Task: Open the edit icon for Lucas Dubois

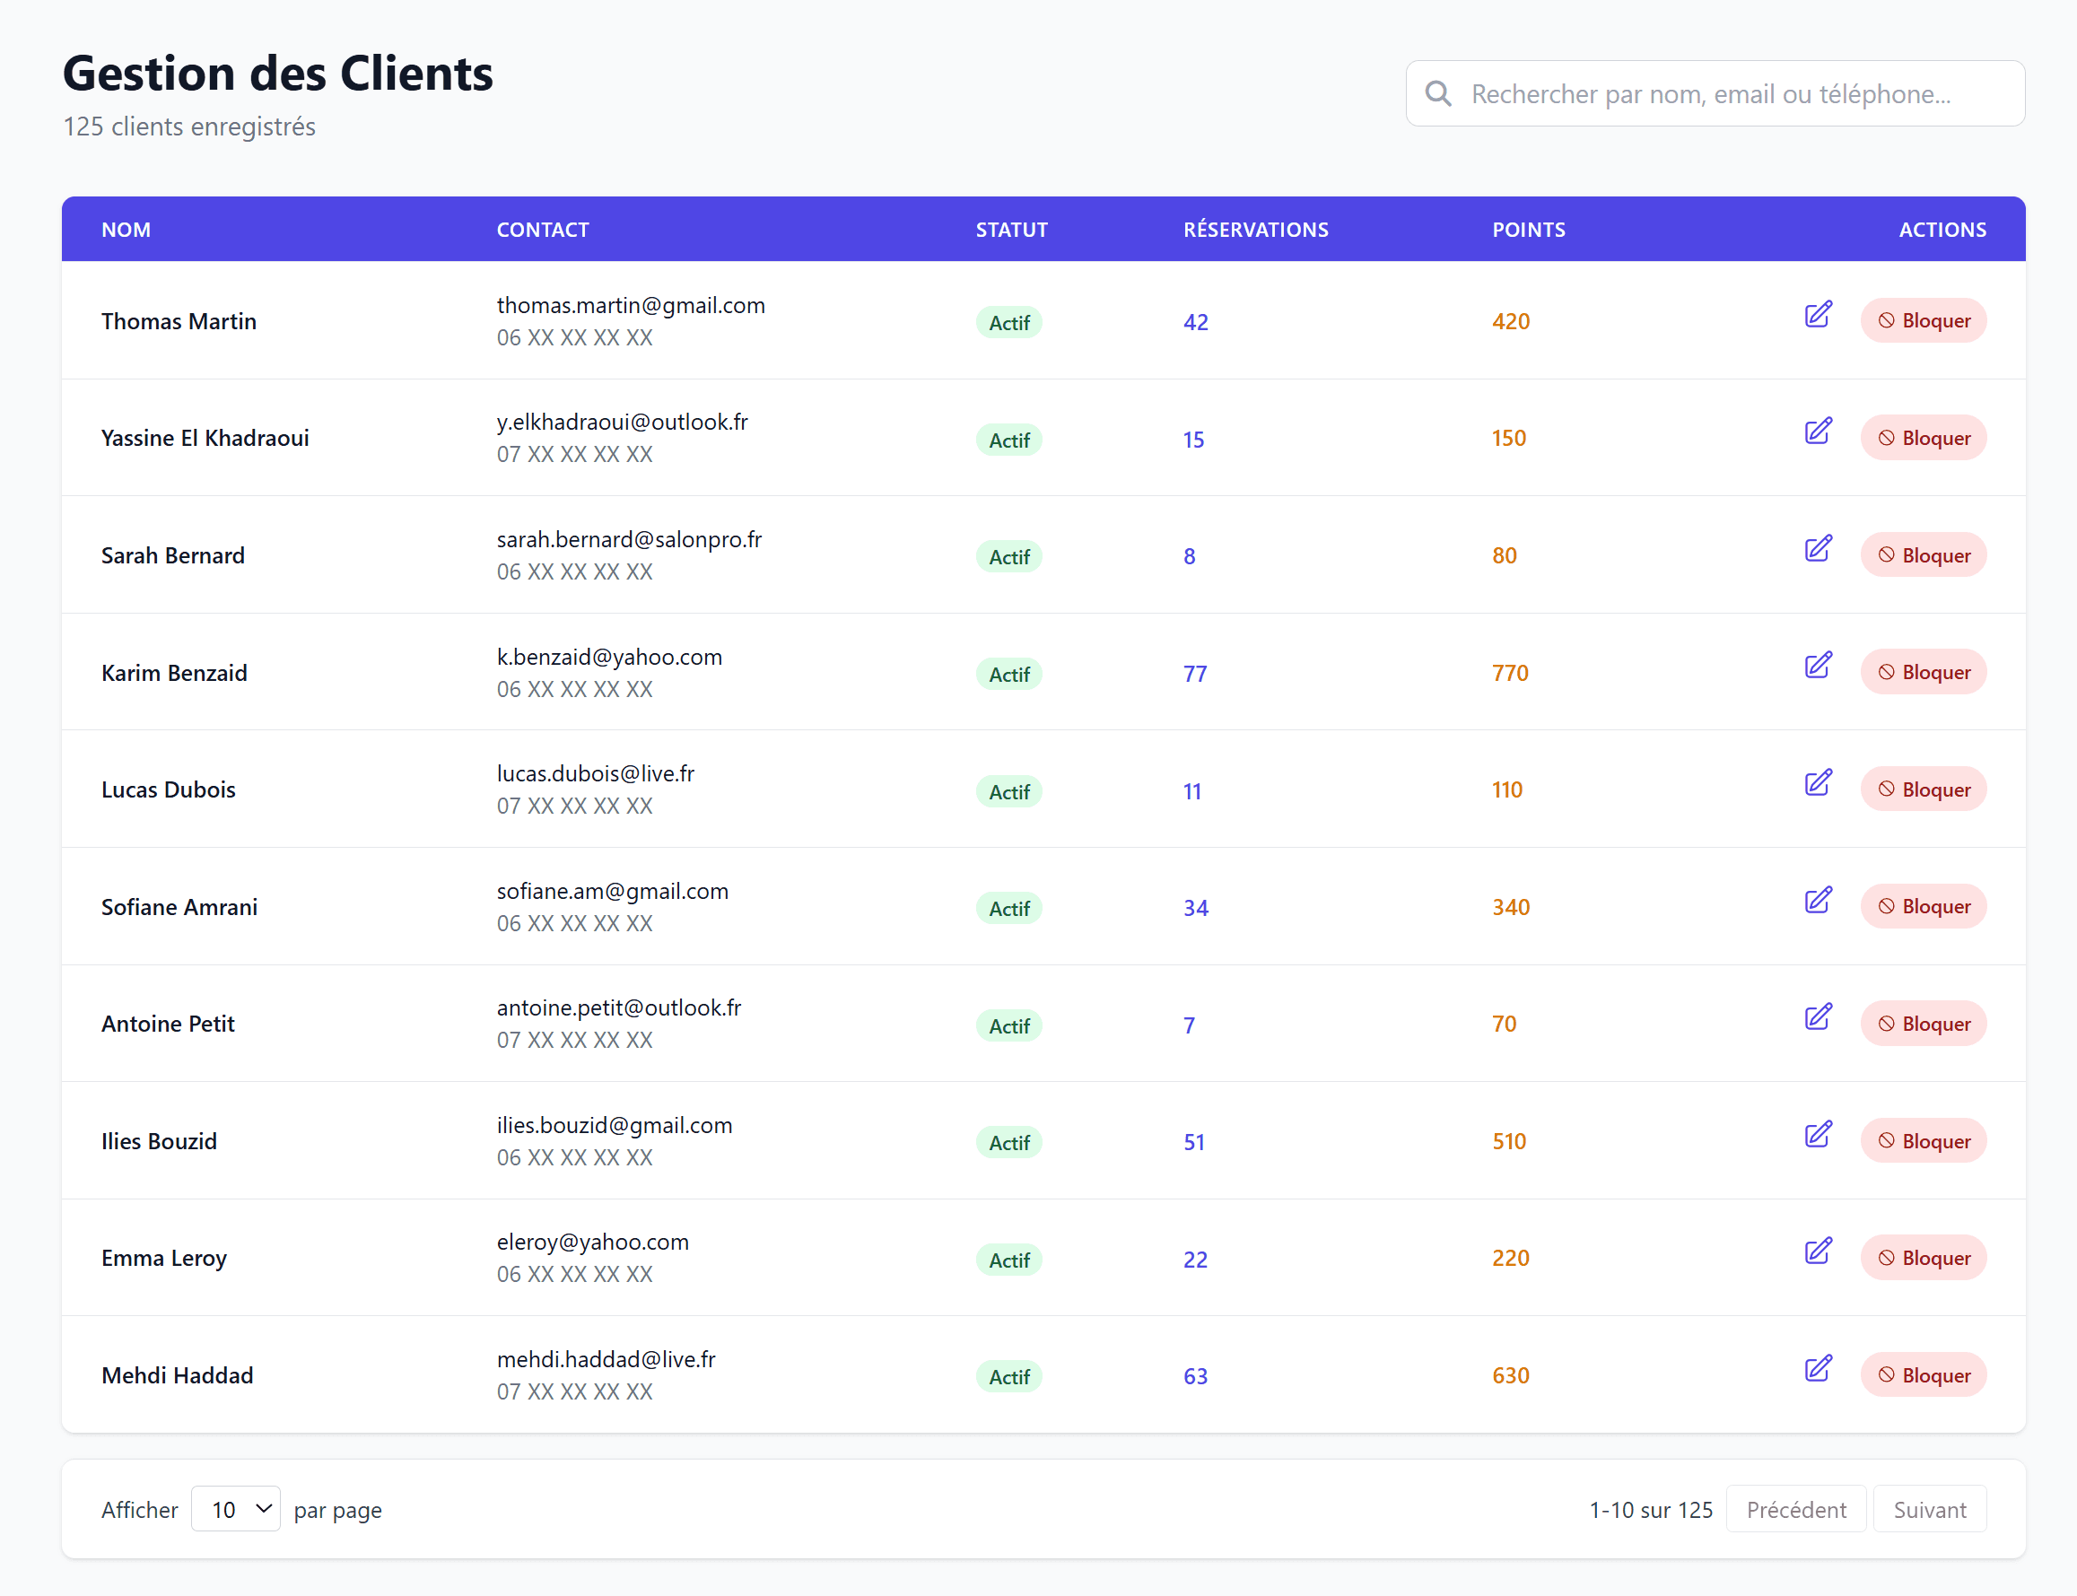Action: [x=1818, y=784]
